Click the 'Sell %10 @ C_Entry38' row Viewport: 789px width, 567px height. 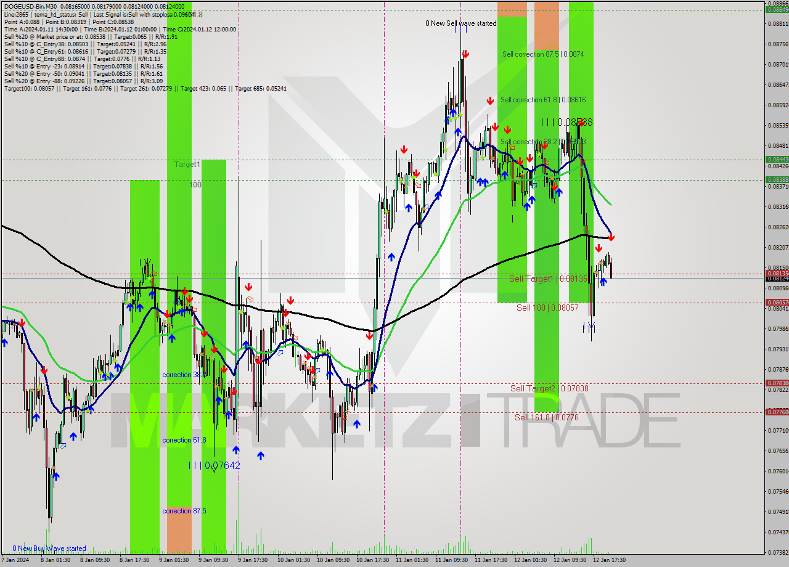pyautogui.click(x=85, y=44)
